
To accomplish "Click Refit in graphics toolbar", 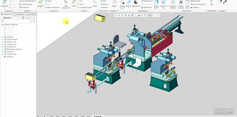I will [116, 15].
